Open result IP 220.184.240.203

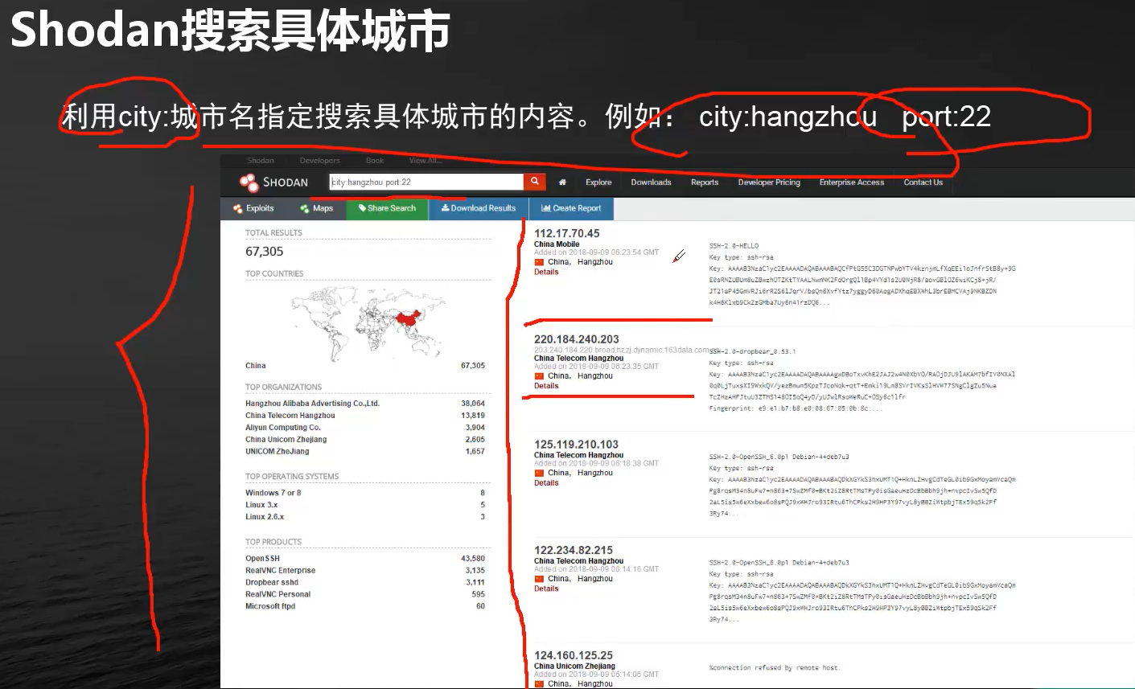click(576, 339)
